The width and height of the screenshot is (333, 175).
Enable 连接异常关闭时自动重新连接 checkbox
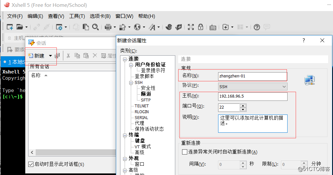tap(185, 152)
